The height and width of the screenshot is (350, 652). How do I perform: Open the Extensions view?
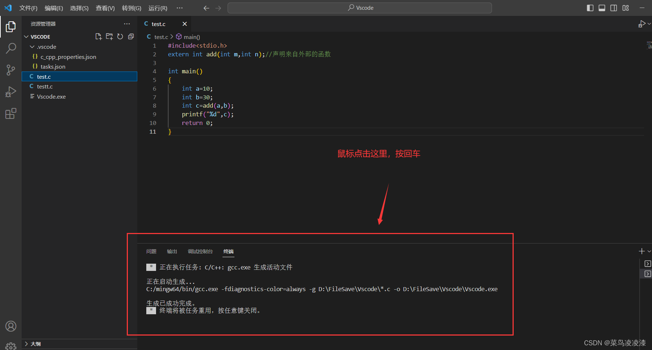[11, 113]
